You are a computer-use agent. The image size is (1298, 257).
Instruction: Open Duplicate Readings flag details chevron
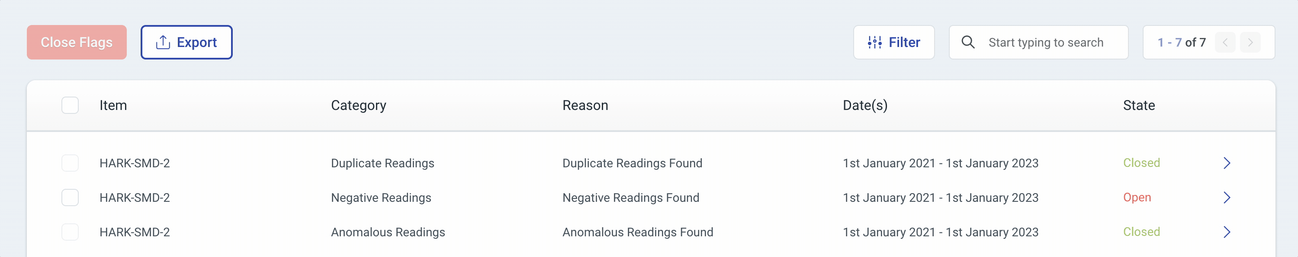pyautogui.click(x=1227, y=163)
